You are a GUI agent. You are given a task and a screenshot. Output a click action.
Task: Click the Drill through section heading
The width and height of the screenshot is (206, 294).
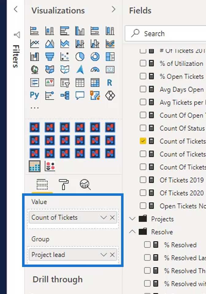pos(58,279)
